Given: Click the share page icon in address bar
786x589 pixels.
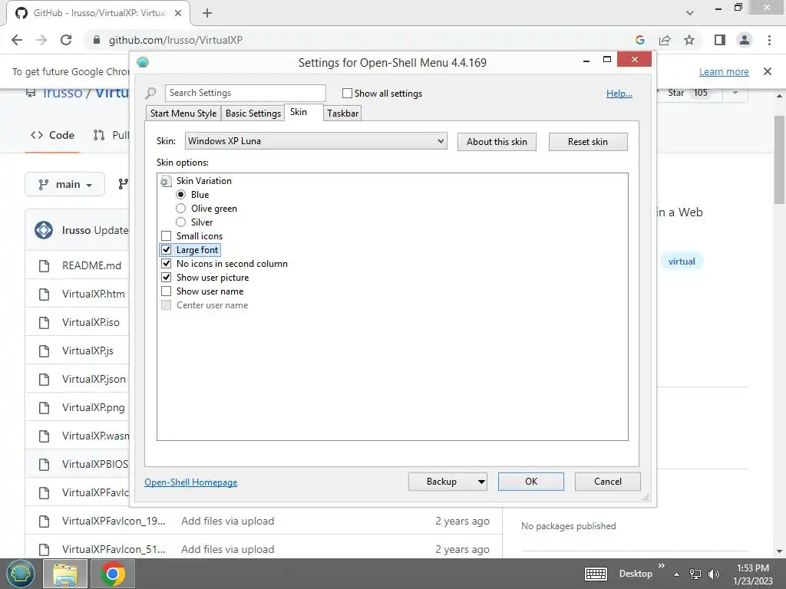Looking at the screenshot, I should click(x=665, y=40).
